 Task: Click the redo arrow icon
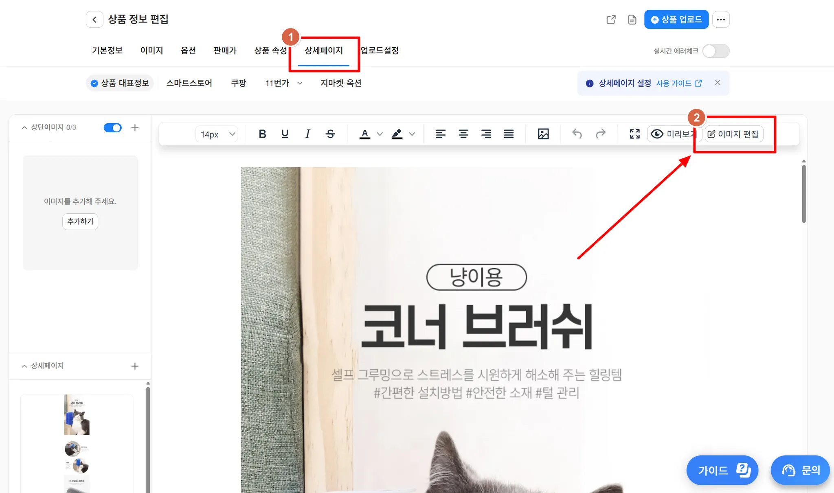coord(601,134)
